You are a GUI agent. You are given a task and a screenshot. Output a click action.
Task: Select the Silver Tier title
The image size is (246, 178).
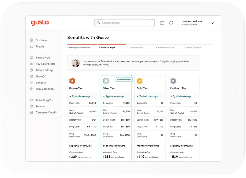click(109, 88)
